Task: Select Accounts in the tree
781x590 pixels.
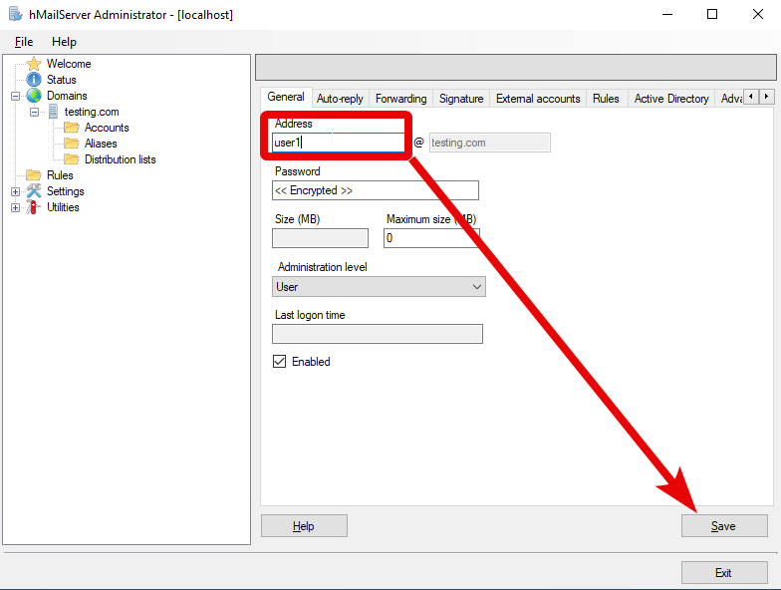Action: point(107,128)
